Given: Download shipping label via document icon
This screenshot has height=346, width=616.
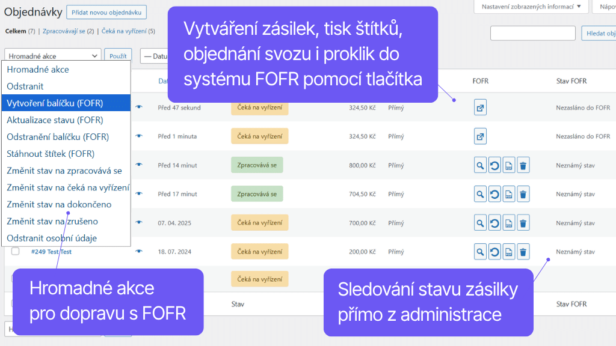Looking at the screenshot, I should [x=508, y=251].
